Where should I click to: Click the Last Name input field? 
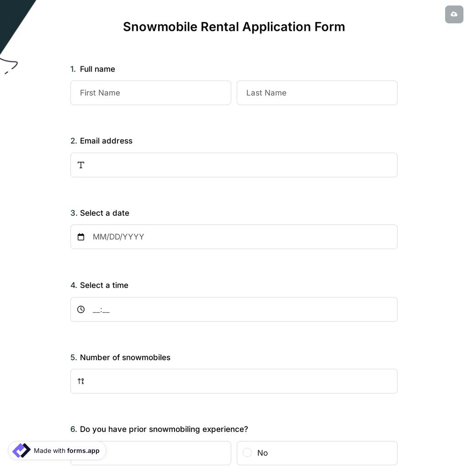coord(317,93)
